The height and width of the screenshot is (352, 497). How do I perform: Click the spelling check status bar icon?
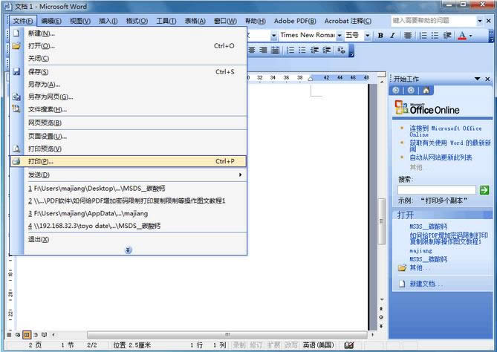click(349, 345)
